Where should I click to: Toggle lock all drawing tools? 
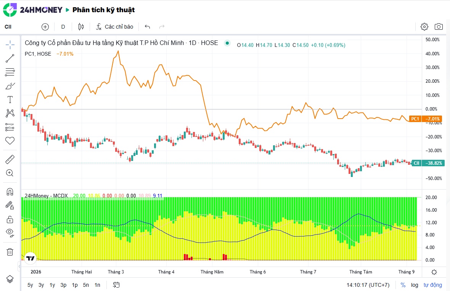point(10,220)
